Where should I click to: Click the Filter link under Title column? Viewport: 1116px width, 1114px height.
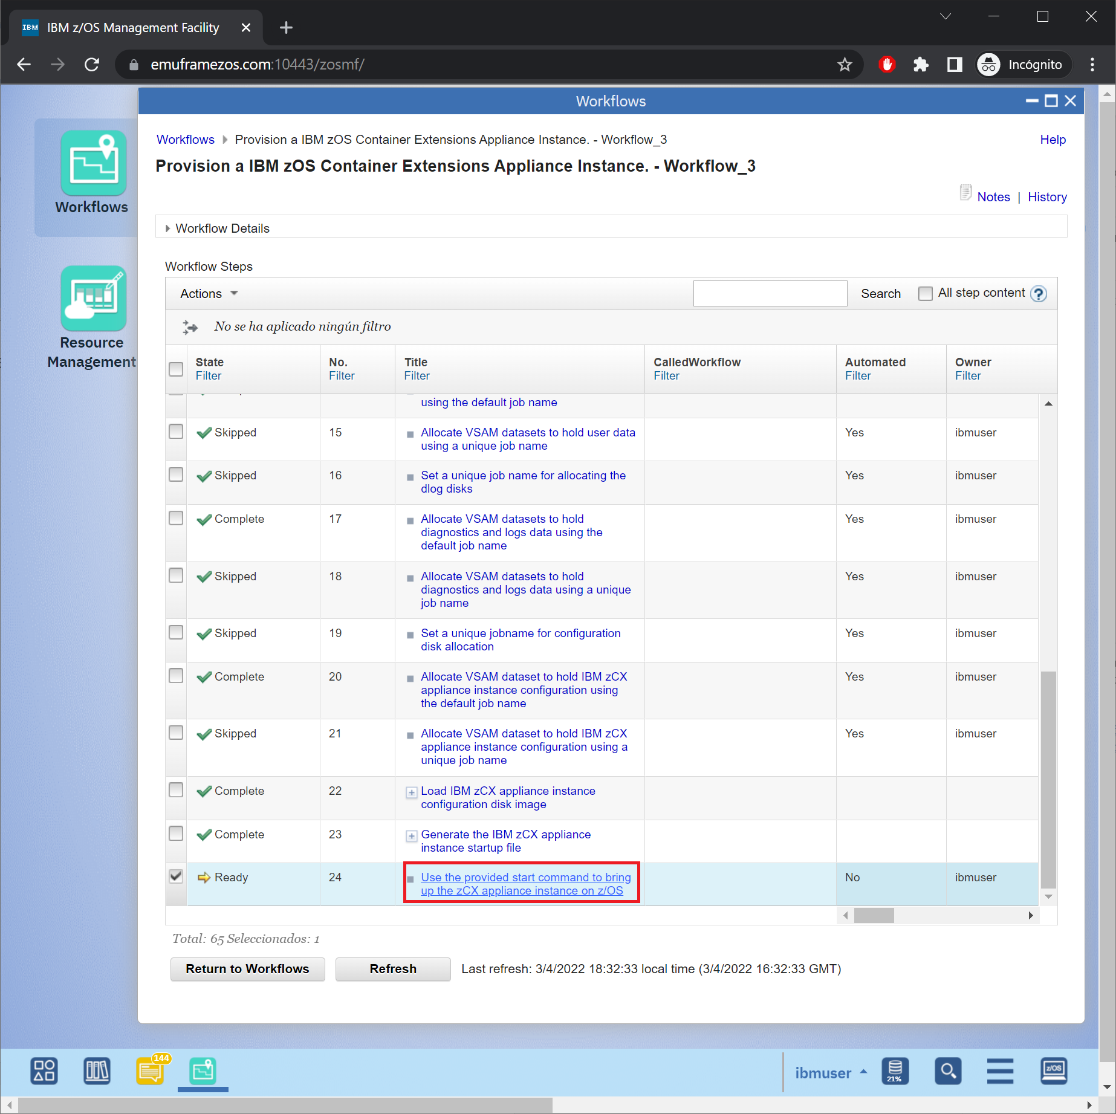pyautogui.click(x=417, y=376)
